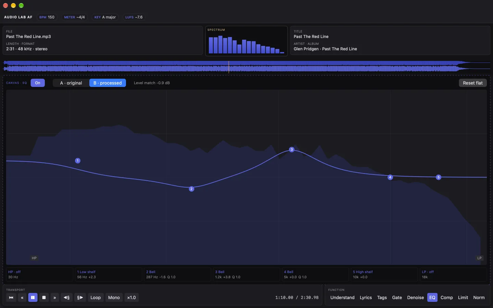Image resolution: width=493 pixels, height=308 pixels.
Task: Jump to previous section marker button
Action: coord(67,297)
